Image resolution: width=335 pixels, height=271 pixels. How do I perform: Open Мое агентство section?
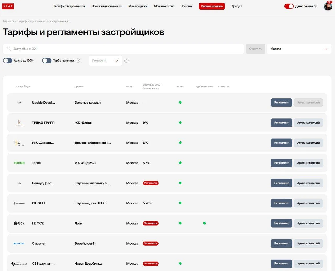click(164, 6)
